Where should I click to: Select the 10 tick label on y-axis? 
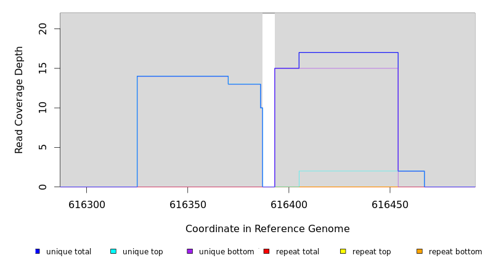point(43,108)
